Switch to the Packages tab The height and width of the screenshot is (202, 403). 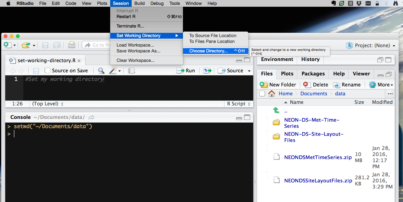[x=313, y=74]
